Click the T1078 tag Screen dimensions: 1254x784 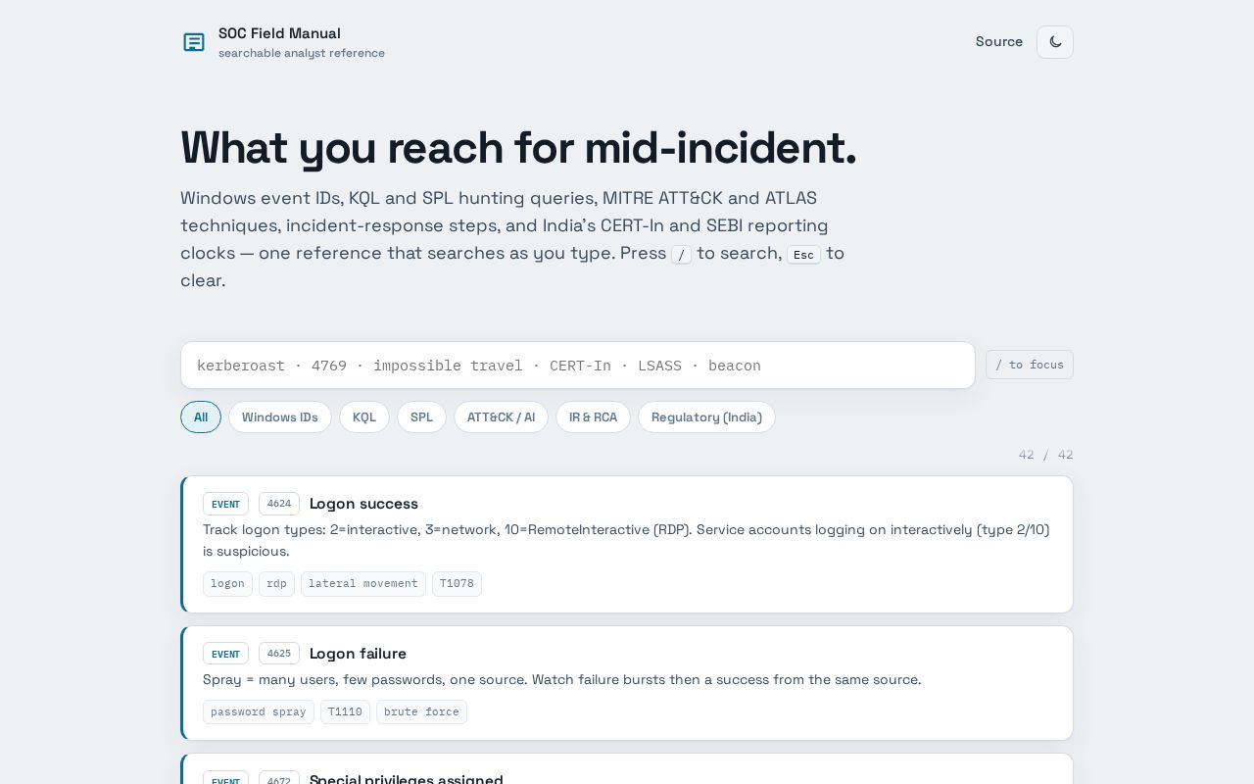point(457,584)
